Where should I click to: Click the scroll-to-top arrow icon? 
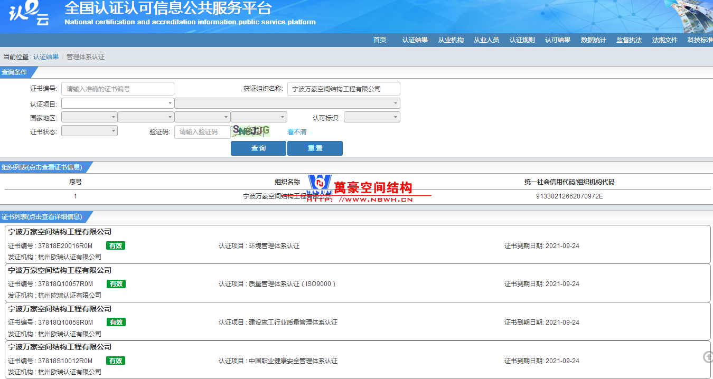click(708, 357)
